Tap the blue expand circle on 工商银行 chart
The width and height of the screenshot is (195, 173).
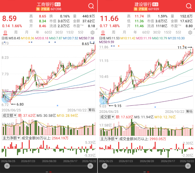5,99
